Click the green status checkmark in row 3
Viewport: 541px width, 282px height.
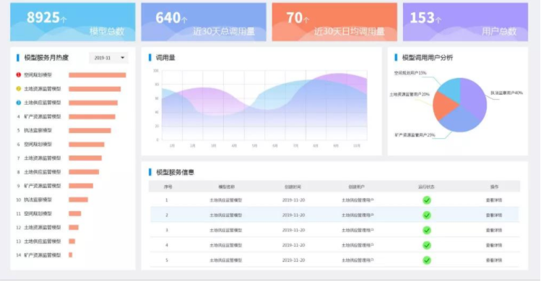427,230
